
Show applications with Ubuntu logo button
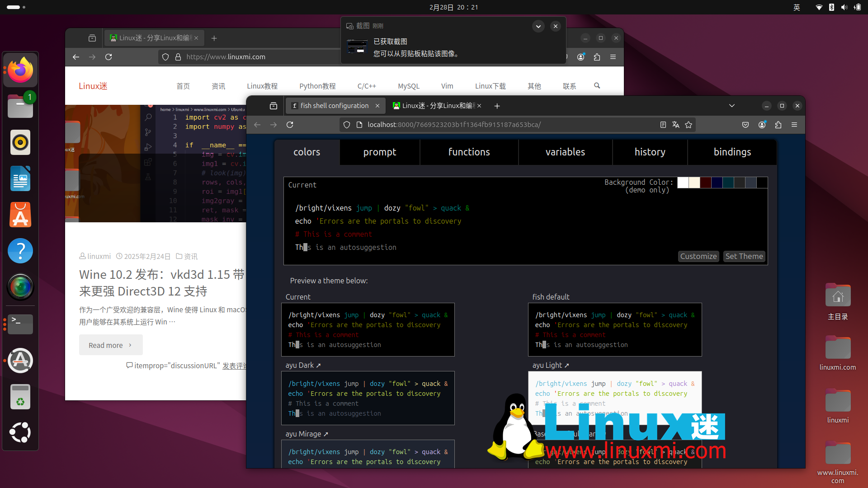[20, 432]
